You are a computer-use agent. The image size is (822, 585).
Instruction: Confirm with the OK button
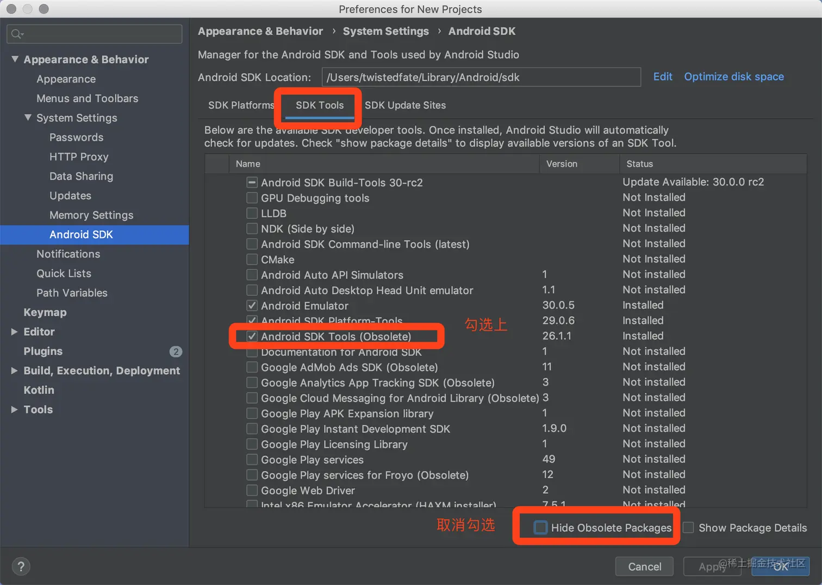[781, 567]
